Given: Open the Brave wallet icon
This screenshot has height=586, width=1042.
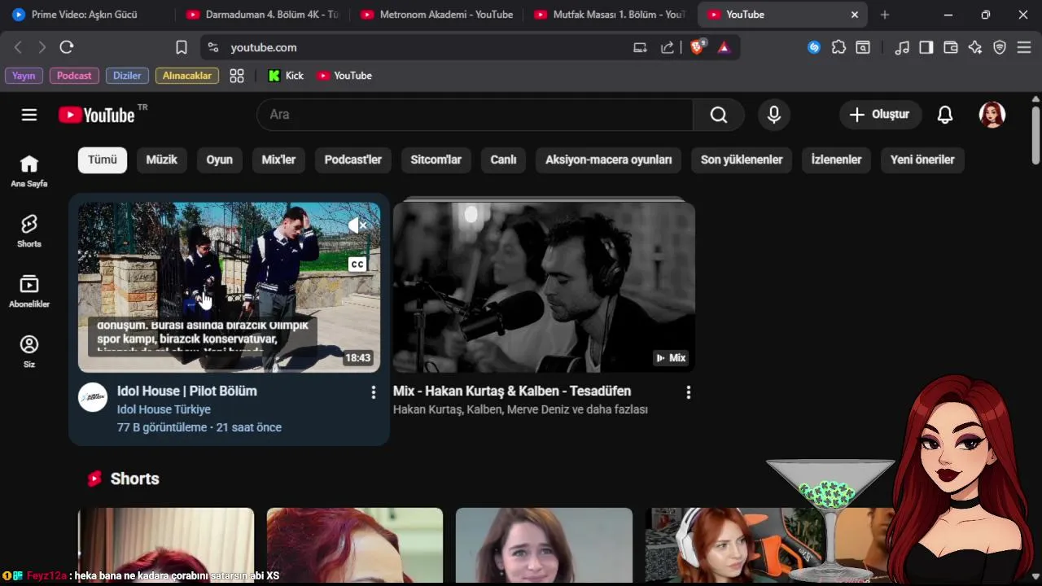Looking at the screenshot, I should coord(950,47).
